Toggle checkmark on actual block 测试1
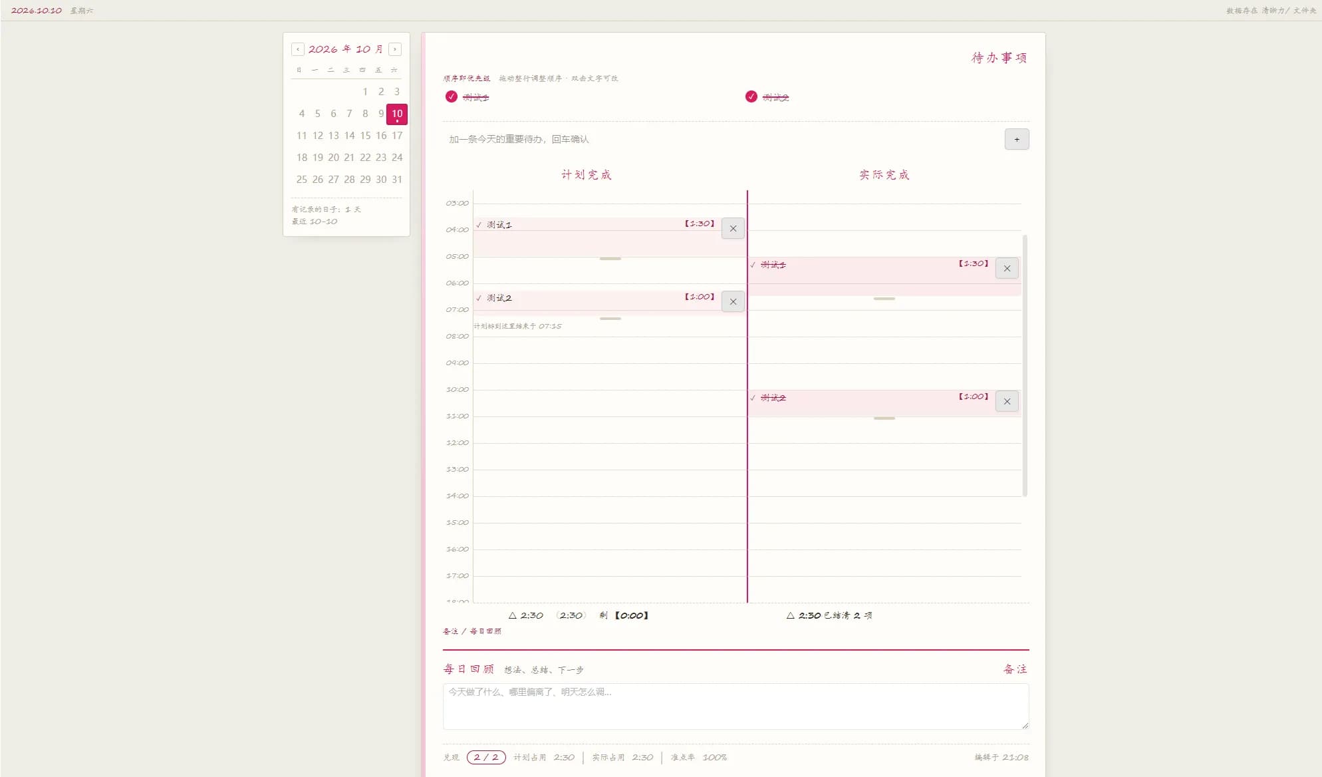Image resolution: width=1322 pixels, height=777 pixels. tap(753, 265)
